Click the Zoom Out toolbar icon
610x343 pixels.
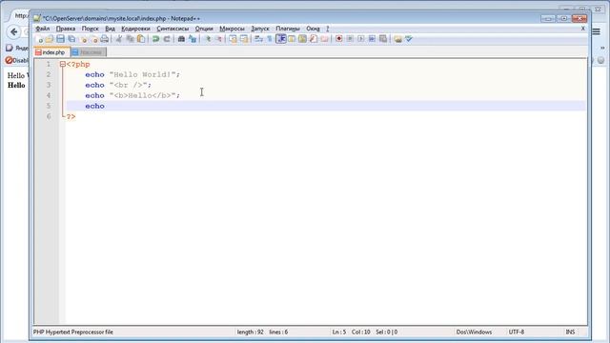coord(218,39)
